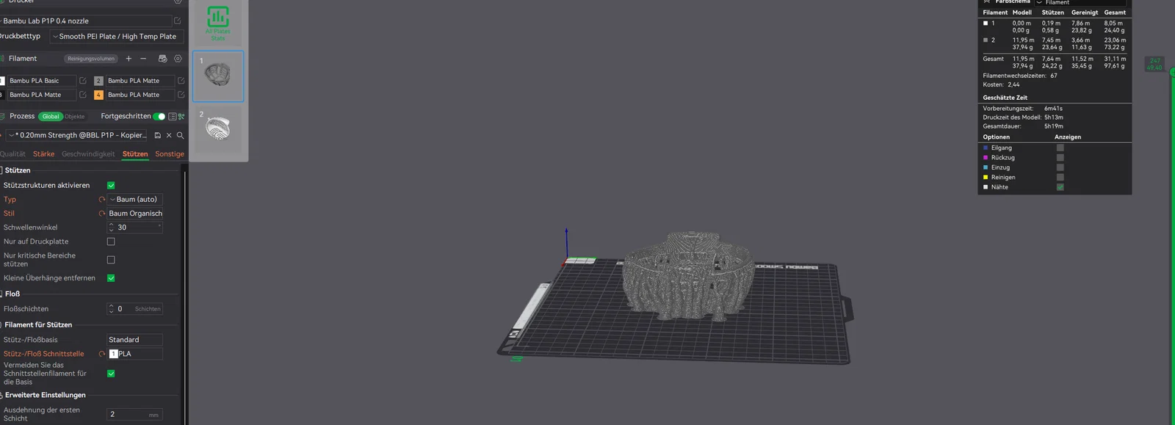Collapse the Farbschema legend panel

[987, 2]
